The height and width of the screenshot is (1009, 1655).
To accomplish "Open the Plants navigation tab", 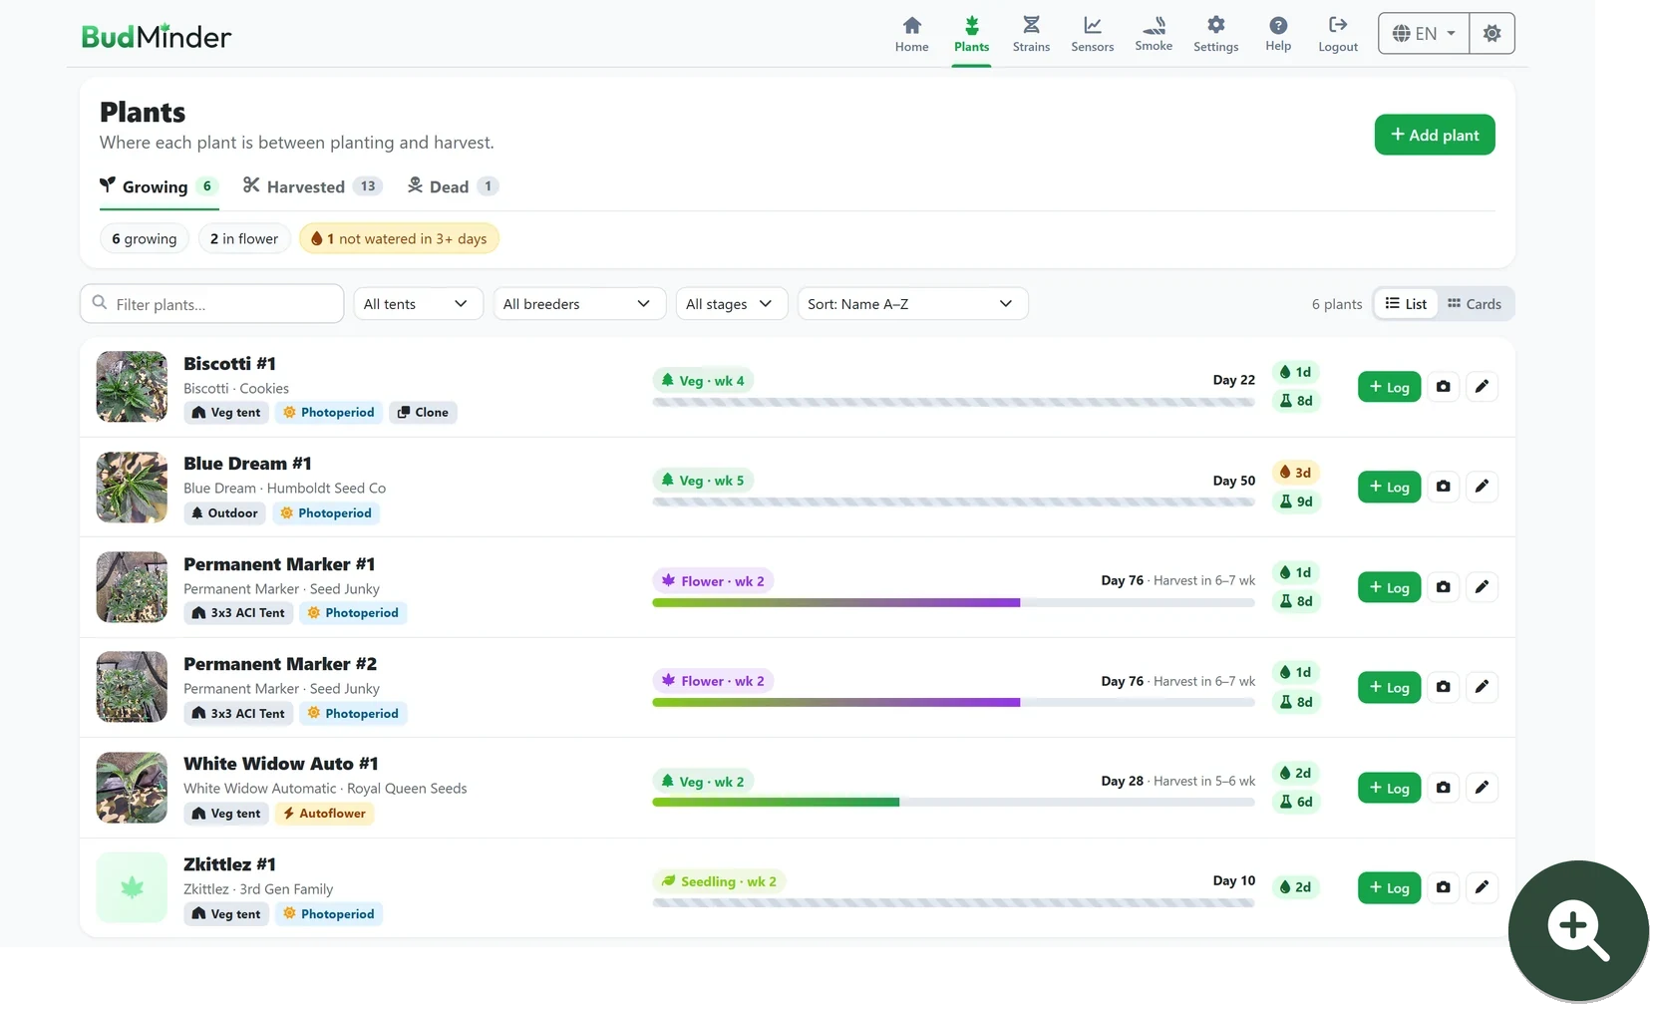I will click(x=971, y=34).
